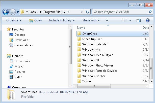Open the address bar history dropdown

(x=82, y=12)
